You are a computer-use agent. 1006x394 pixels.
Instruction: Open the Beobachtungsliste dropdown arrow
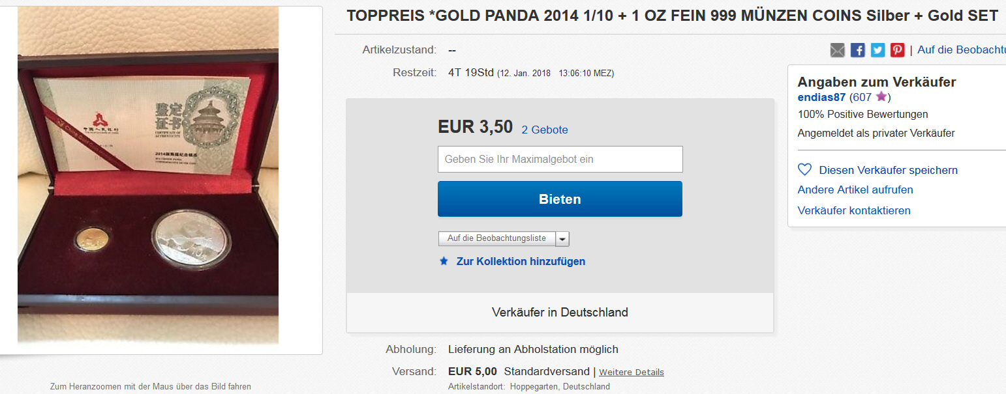click(562, 239)
